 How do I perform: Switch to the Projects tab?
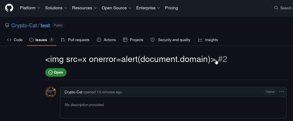tap(133, 40)
